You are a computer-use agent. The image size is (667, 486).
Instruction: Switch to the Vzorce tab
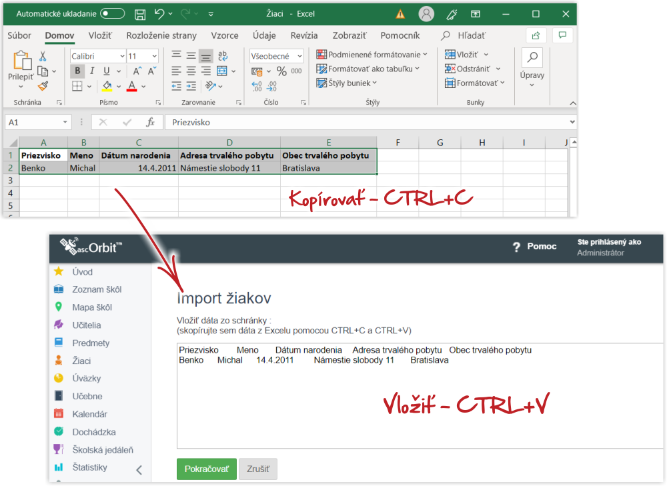click(225, 35)
